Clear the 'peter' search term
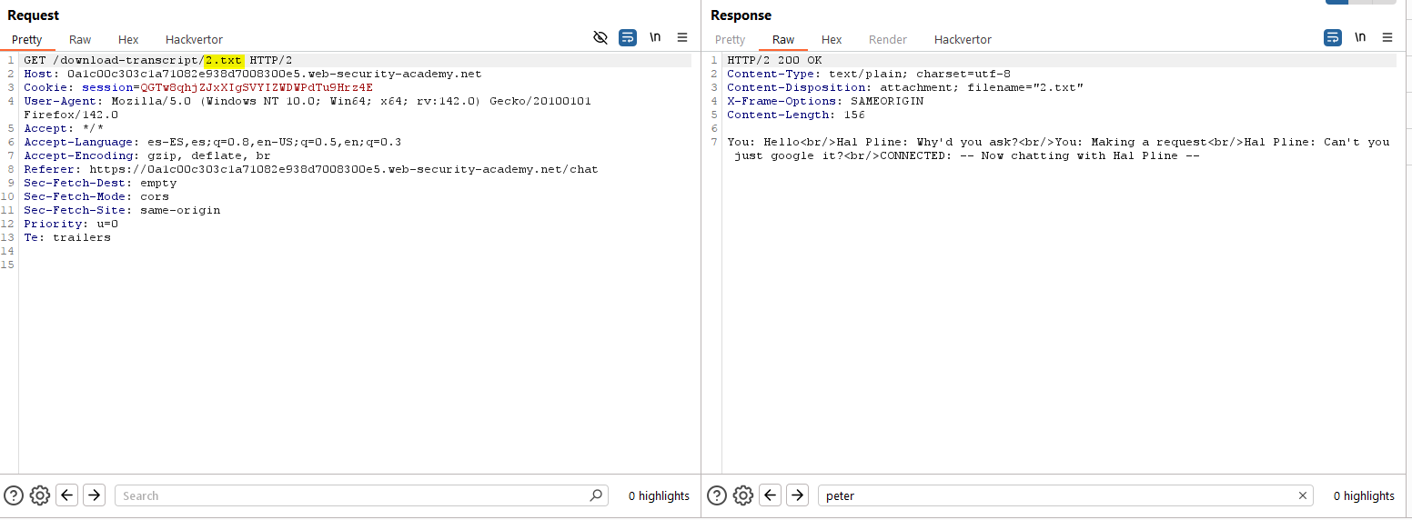This screenshot has width=1412, height=520. coord(1303,495)
